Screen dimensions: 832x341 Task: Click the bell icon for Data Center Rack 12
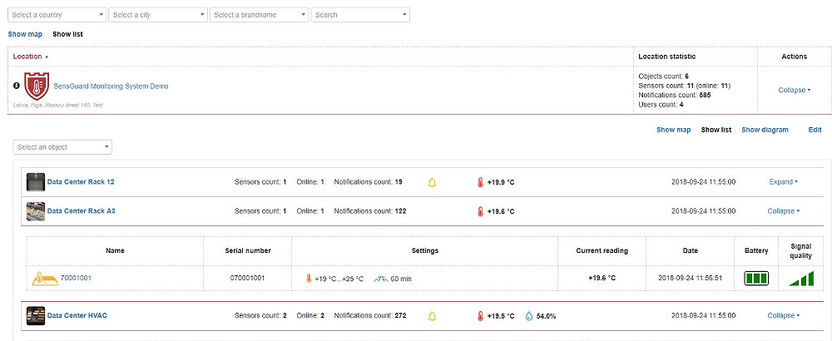[x=432, y=181]
